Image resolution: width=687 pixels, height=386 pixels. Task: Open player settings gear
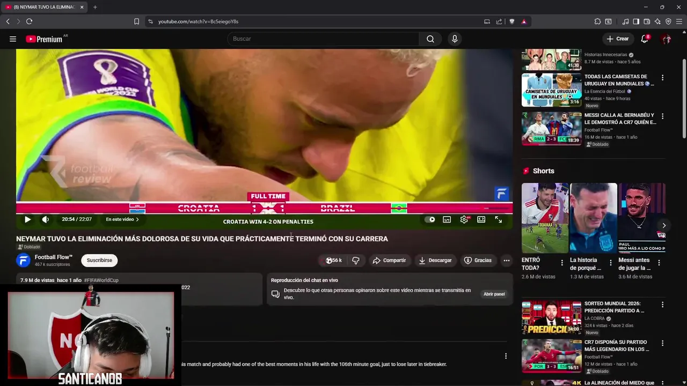pos(464,219)
